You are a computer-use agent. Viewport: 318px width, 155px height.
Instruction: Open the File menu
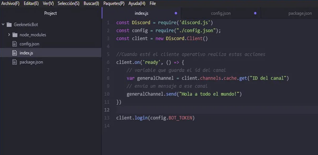(152, 3)
